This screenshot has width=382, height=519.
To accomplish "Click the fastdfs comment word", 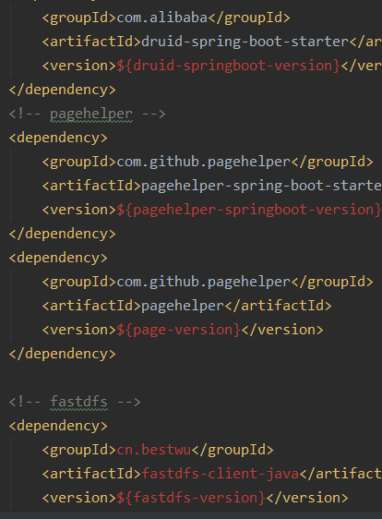I will tap(78, 402).
